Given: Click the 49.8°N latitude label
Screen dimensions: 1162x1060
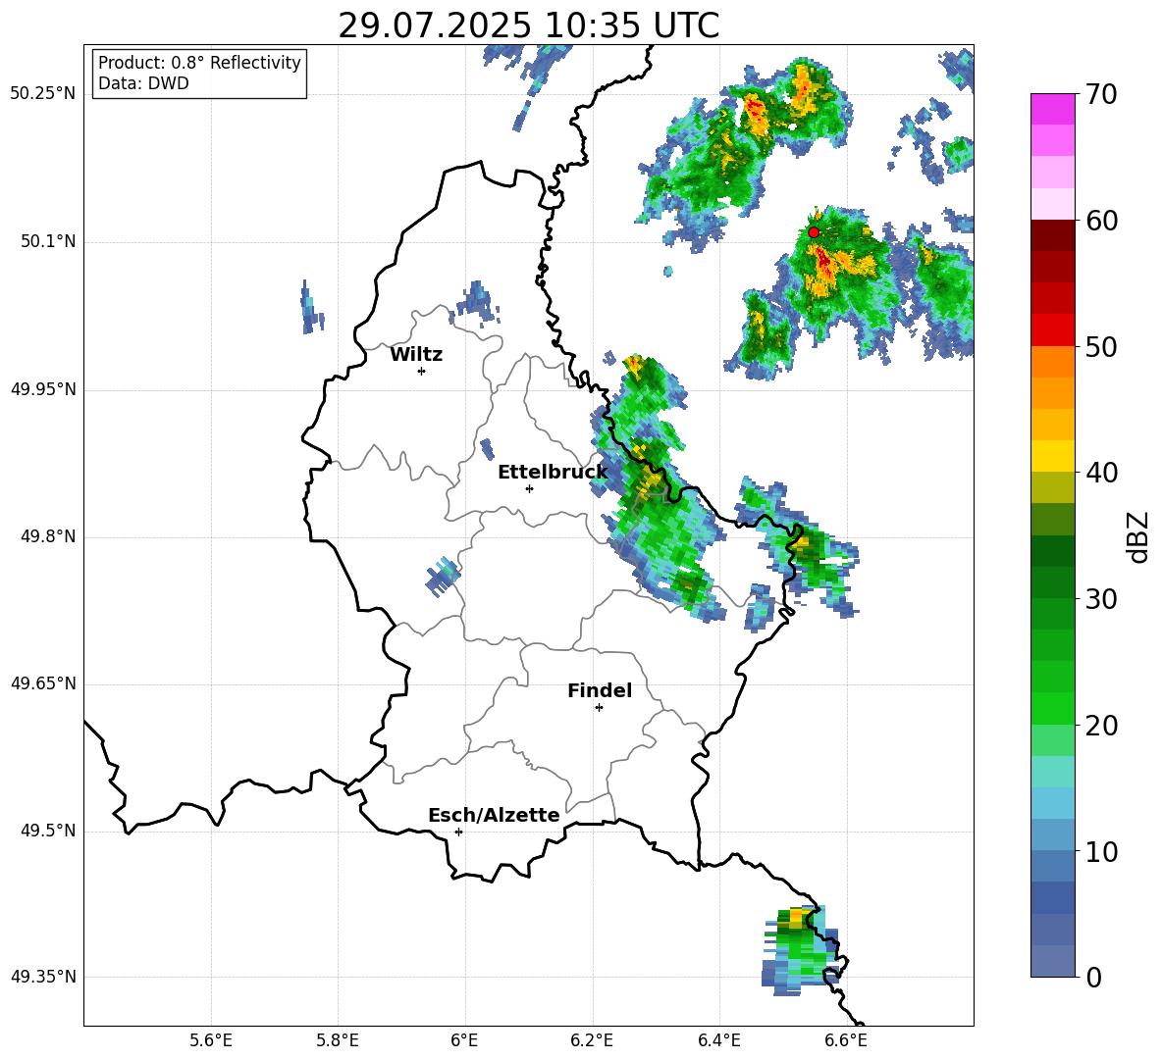Looking at the screenshot, I should (48, 536).
